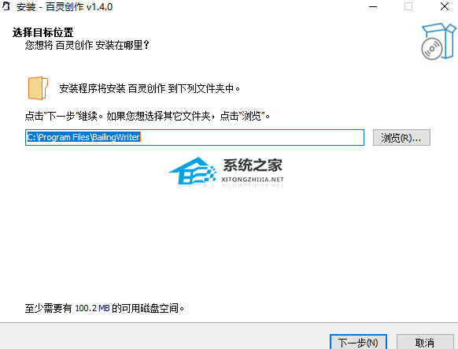Click the disabled maximize window button
This screenshot has height=349, width=458.
[408, 6]
